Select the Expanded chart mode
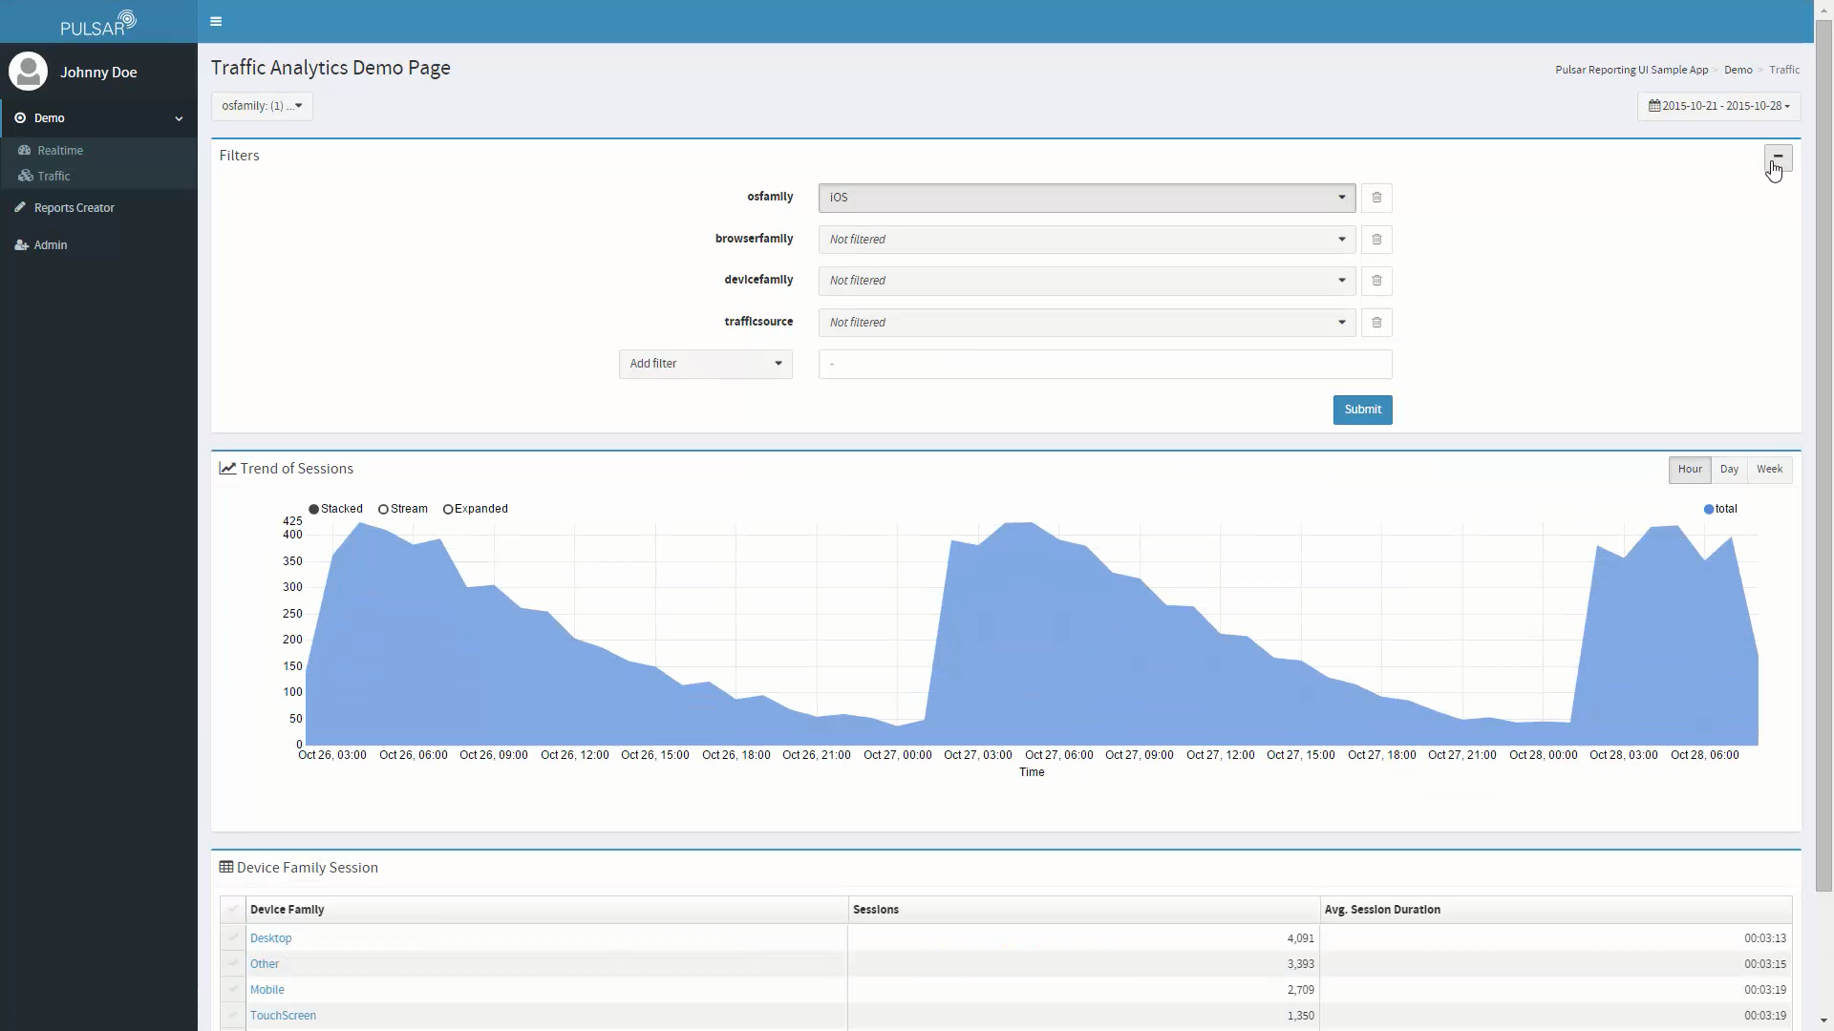The image size is (1834, 1031). coord(476,509)
